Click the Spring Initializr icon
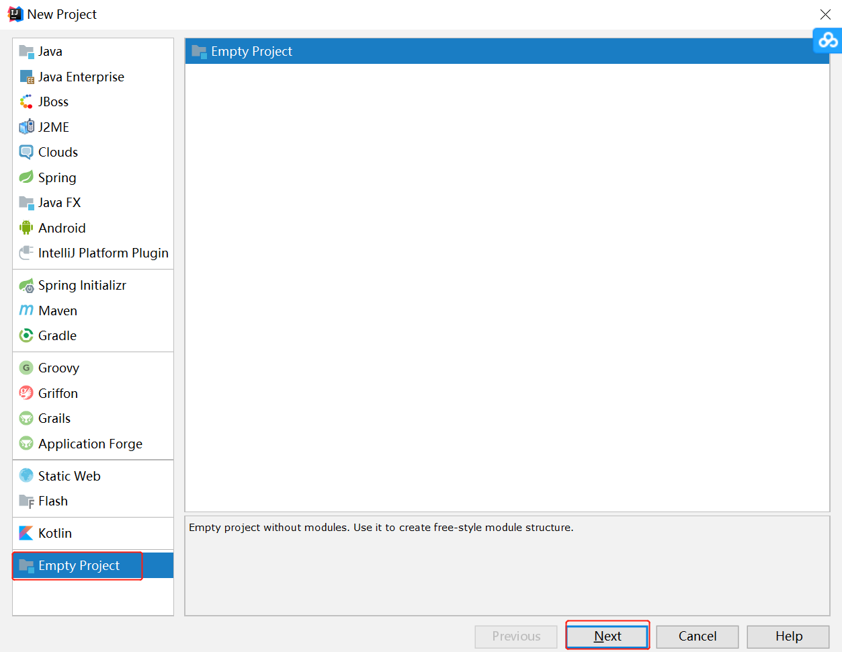 coord(26,286)
